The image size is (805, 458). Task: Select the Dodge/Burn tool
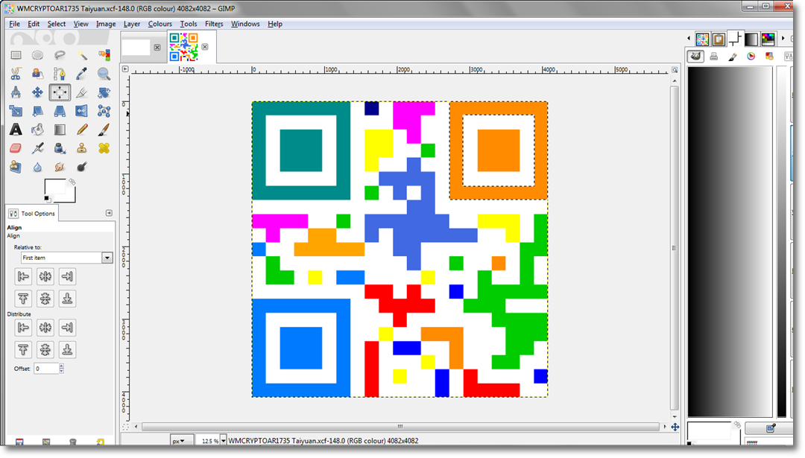click(x=82, y=167)
